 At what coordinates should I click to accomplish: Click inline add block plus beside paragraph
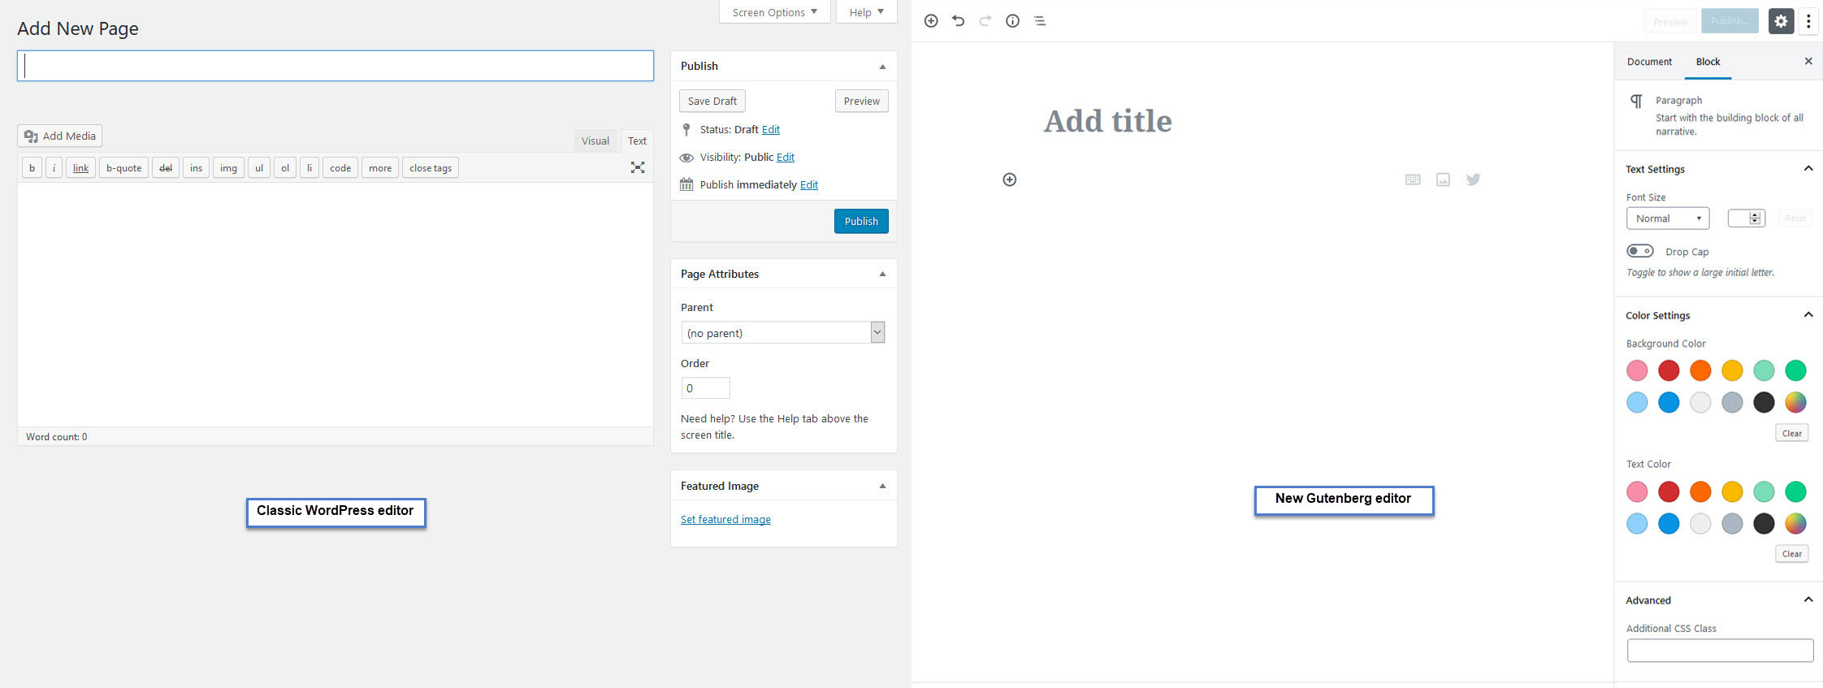coord(1009,180)
